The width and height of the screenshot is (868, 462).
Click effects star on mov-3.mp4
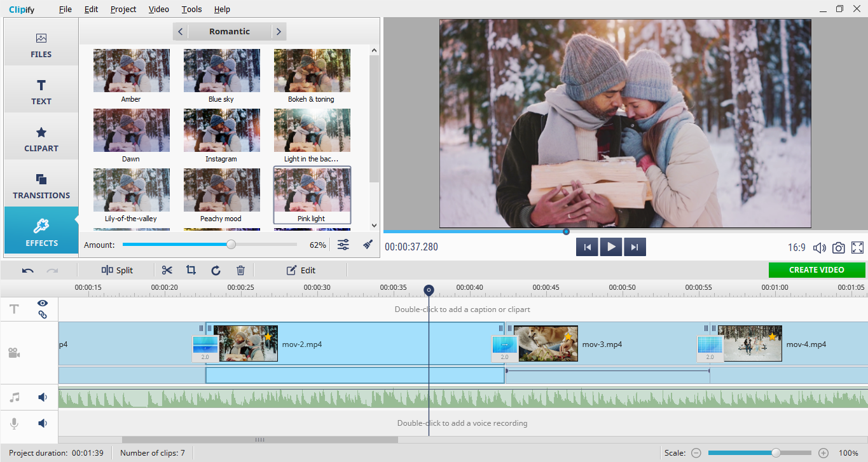pyautogui.click(x=568, y=336)
